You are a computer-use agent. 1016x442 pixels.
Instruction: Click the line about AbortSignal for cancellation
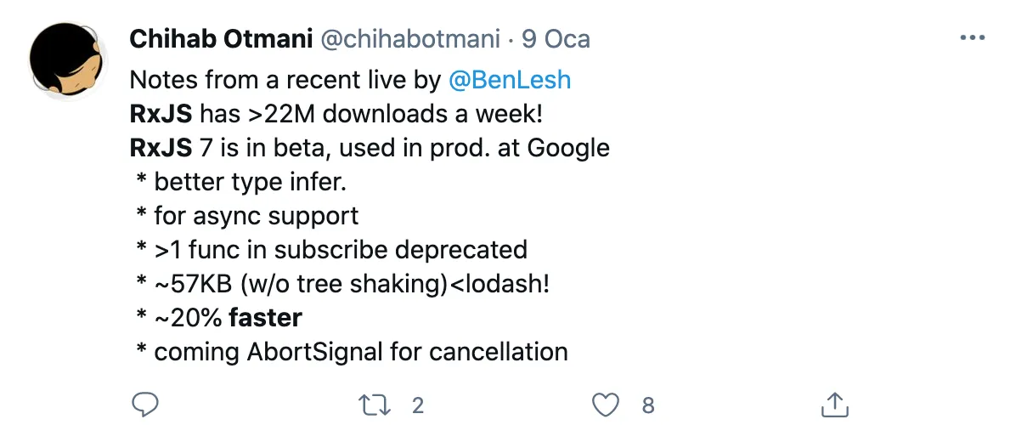(x=360, y=351)
